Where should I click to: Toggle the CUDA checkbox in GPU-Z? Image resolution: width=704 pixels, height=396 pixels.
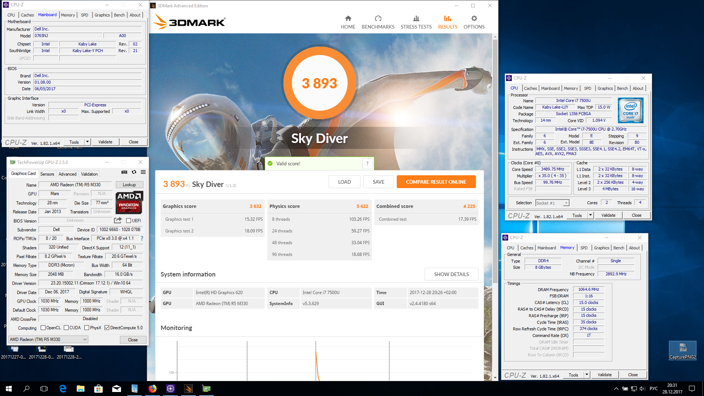tap(66, 328)
